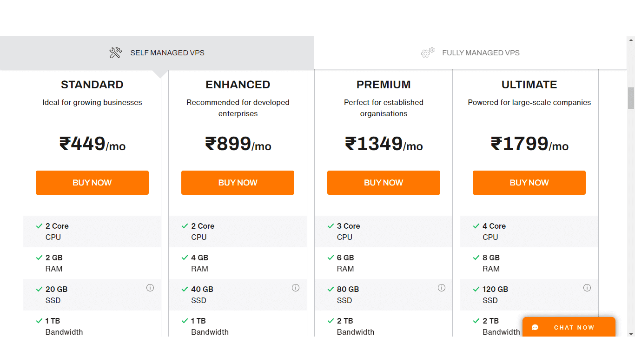This screenshot has height=357, width=635.
Task: Click the wrench icon beside Self Managed VPS
Action: (x=115, y=53)
